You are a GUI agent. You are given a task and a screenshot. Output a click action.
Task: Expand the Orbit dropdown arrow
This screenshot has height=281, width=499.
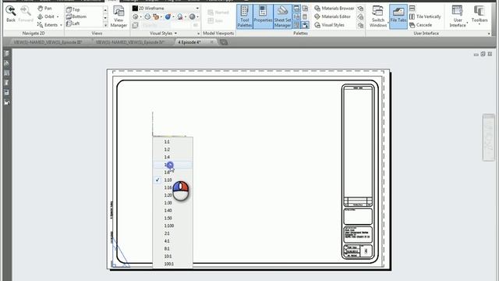coord(58,16)
